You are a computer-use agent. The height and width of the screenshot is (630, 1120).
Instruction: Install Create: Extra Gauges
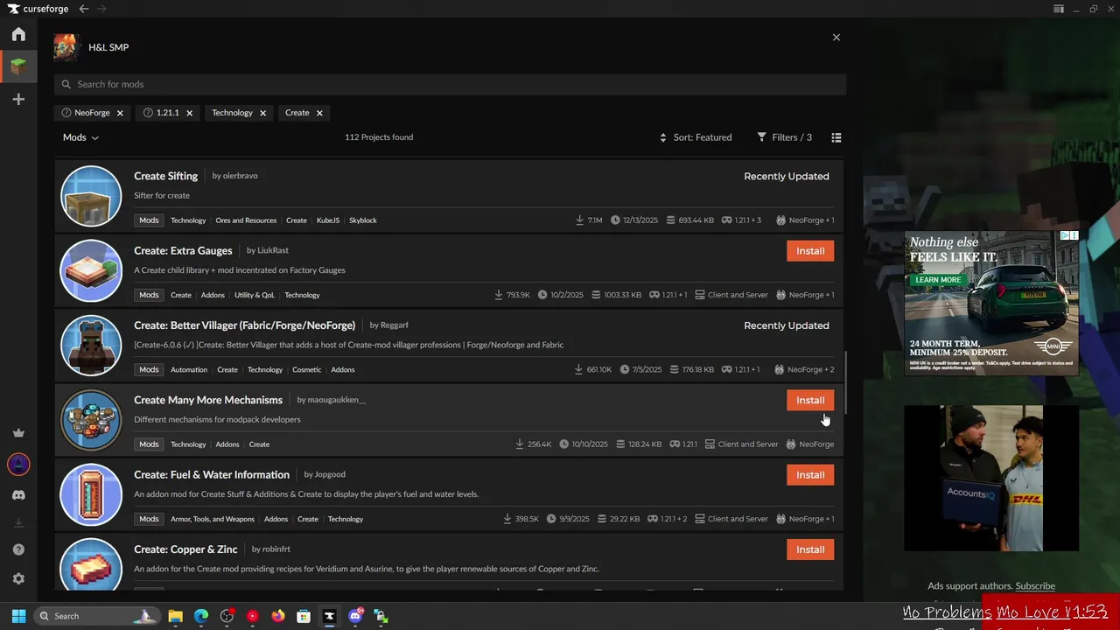pos(810,251)
